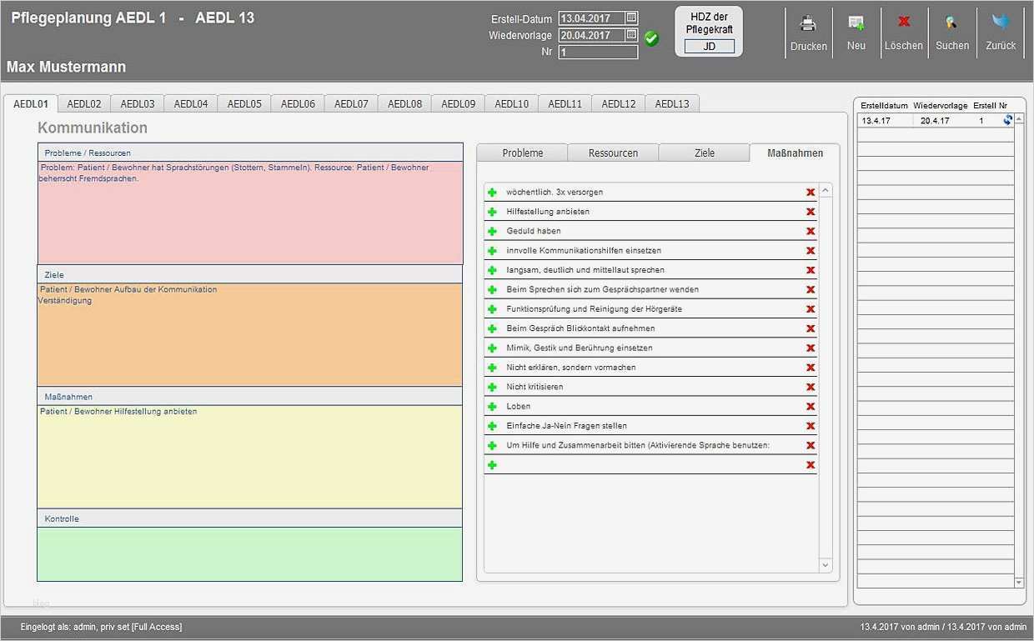
Task: Click 'Nicht kritisieren' measure text
Action: click(535, 387)
